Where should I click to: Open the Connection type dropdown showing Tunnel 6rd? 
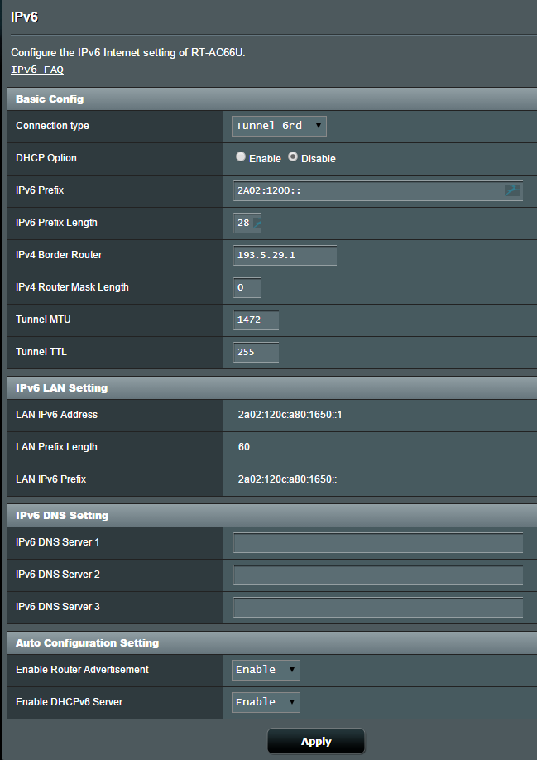click(x=279, y=126)
